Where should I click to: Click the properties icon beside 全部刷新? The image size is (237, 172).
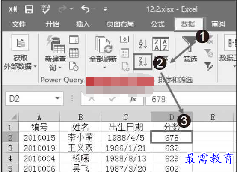point(125,53)
